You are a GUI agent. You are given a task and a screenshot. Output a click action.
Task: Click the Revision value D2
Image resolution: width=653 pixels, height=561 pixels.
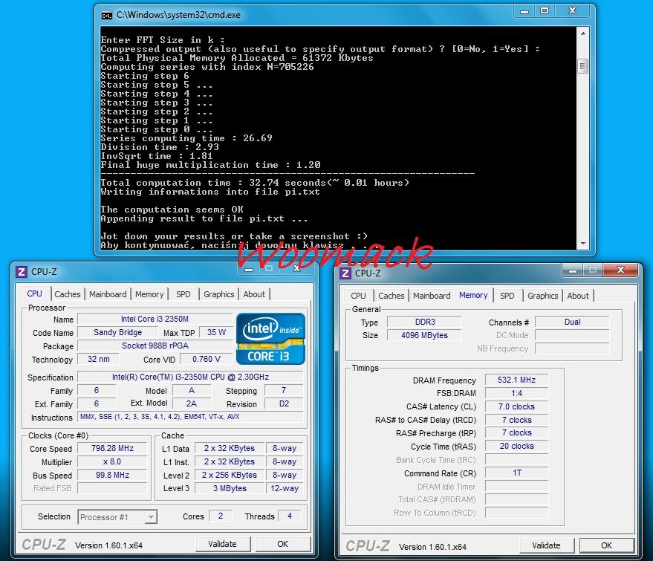284,404
